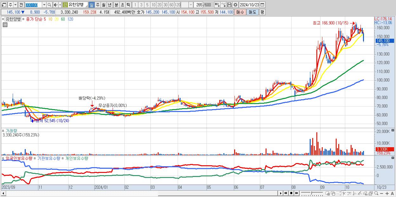
Task: Stop the chart replay
Action: (291, 193)
